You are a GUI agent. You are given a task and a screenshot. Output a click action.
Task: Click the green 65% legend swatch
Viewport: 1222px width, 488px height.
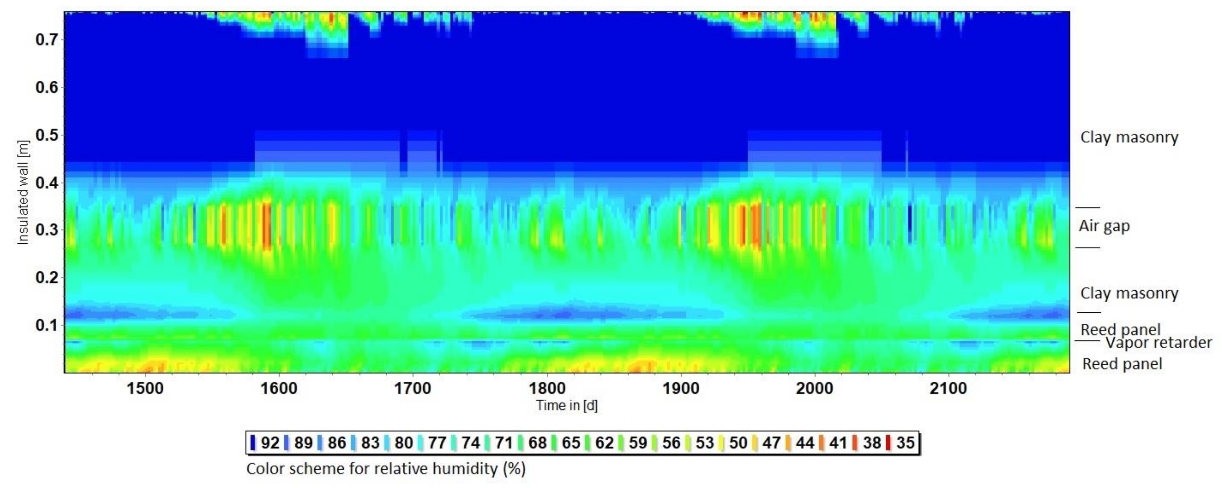[x=554, y=443]
